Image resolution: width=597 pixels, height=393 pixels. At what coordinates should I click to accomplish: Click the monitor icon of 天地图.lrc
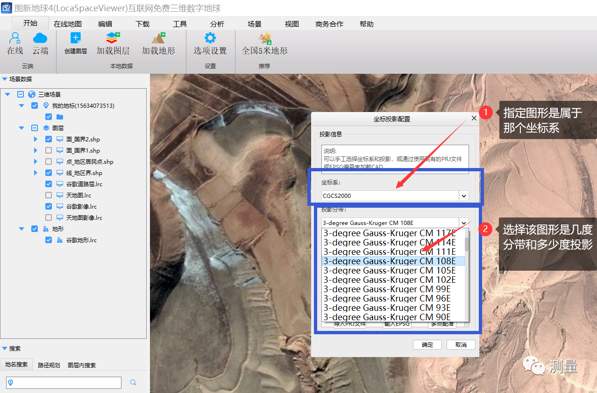click(x=60, y=195)
